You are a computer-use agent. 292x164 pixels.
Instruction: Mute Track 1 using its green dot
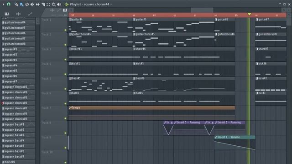[65, 30]
